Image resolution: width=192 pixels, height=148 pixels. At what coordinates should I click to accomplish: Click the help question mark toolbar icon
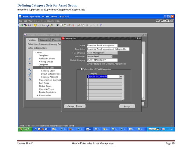click(x=100, y=25)
